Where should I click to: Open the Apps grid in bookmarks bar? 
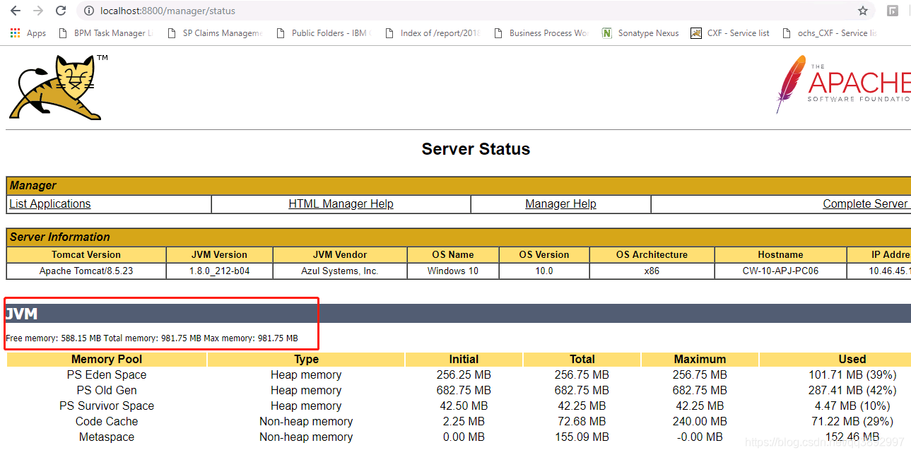click(x=14, y=32)
